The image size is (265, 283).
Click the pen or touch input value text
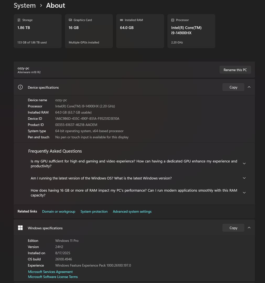(x=92, y=137)
